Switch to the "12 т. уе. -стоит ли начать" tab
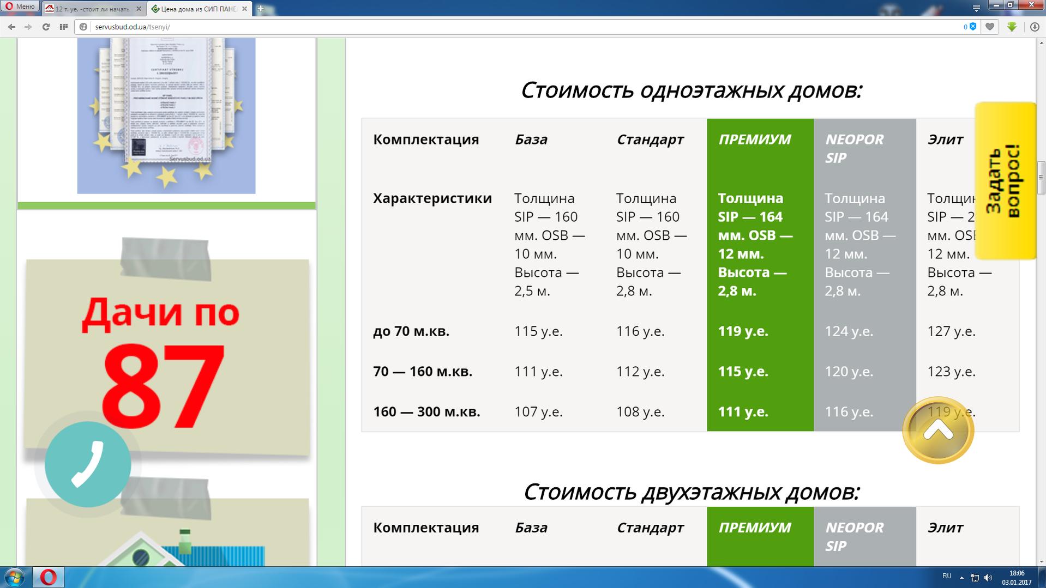This screenshot has height=588, width=1046. click(92, 9)
